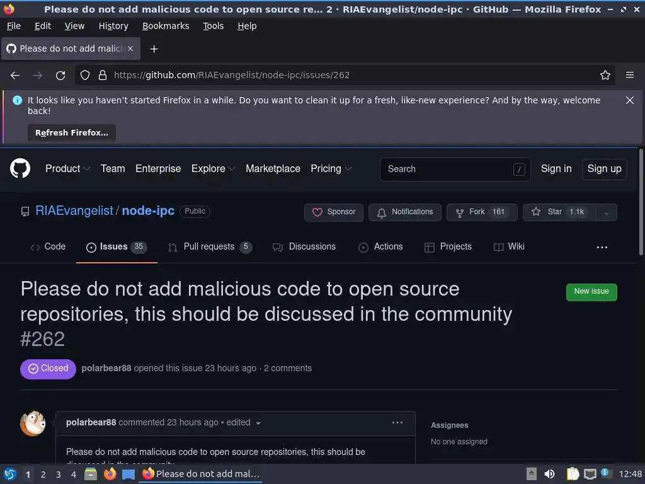Viewport: 645px width, 484px height.
Task: Click the site security padlock icon
Action: tap(103, 76)
